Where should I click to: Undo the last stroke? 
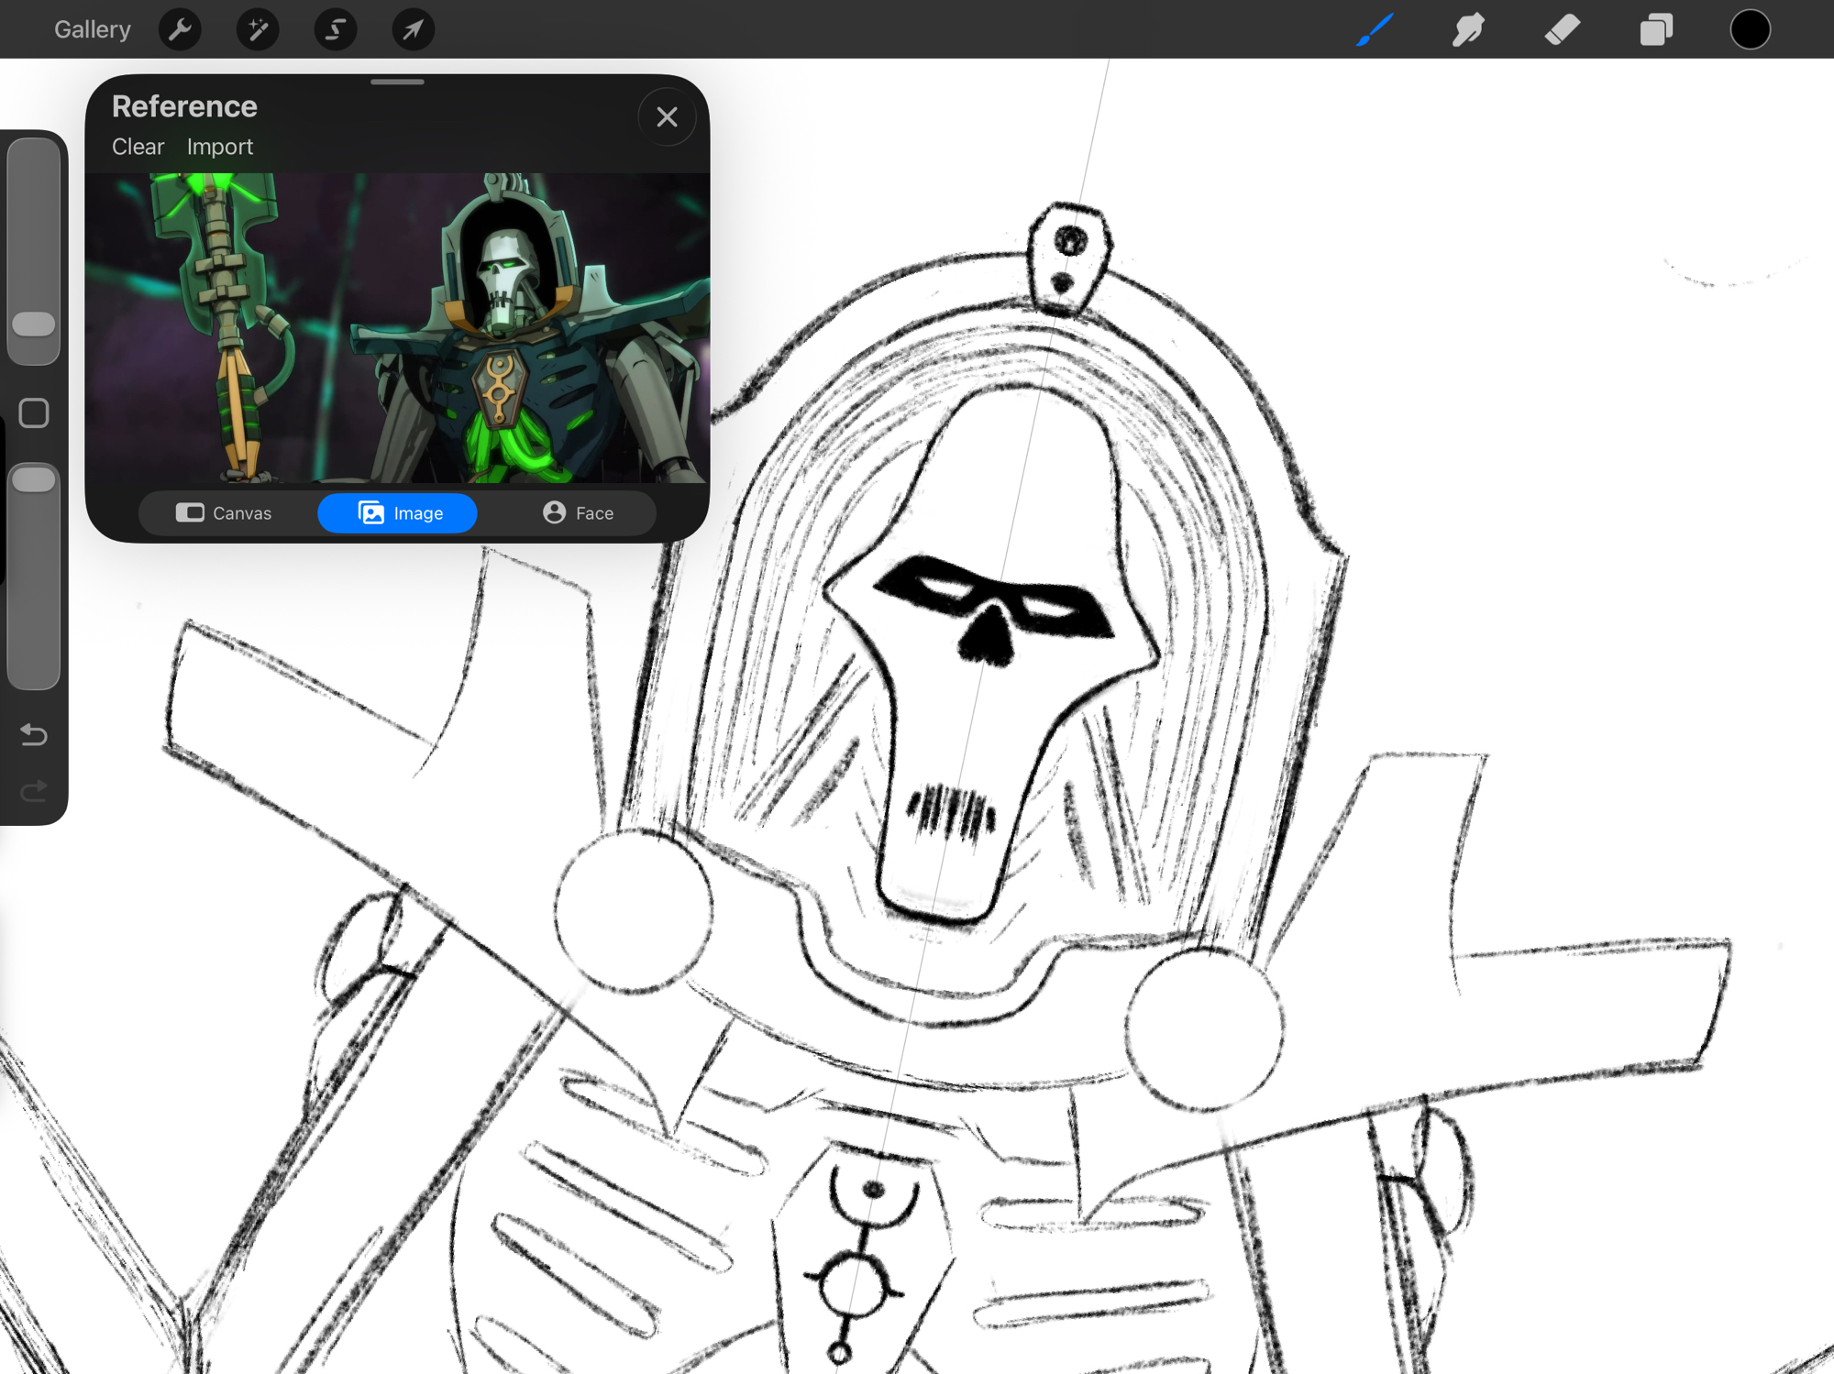(34, 734)
